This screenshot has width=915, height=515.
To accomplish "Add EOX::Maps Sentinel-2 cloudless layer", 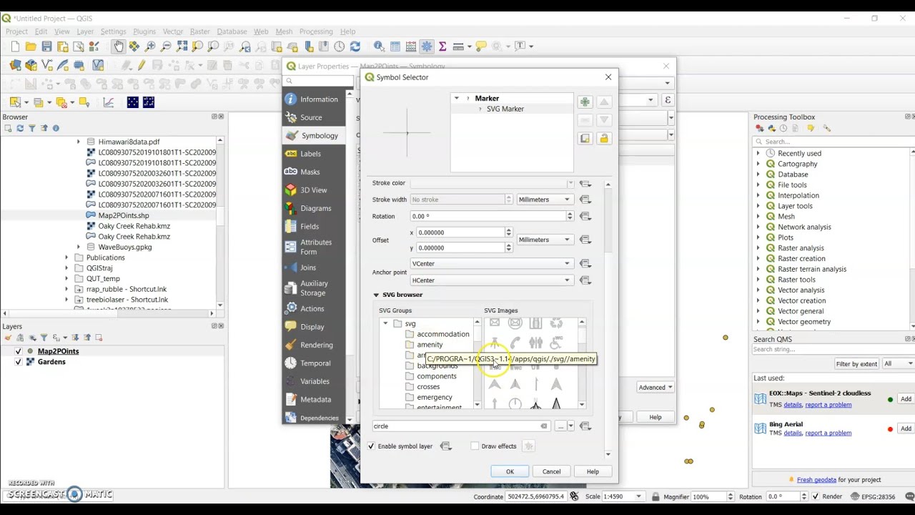I will coord(906,399).
